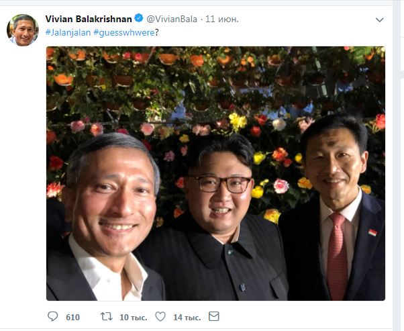
Task: Open the #Jalanjalan hashtag
Action: [x=68, y=33]
